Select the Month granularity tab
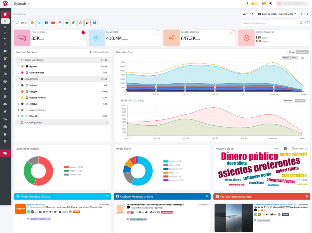312x233 pixels. coord(286,58)
